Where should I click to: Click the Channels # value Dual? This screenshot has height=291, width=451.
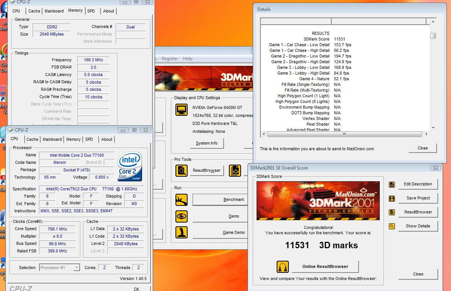[x=131, y=27]
